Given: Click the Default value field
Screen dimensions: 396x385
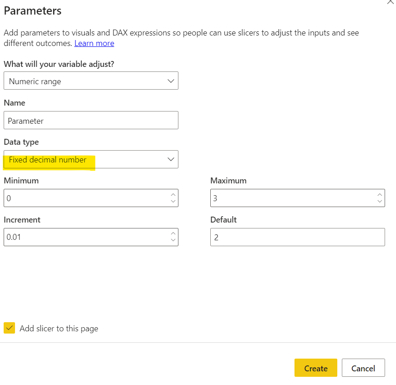Looking at the screenshot, I should tap(298, 237).
